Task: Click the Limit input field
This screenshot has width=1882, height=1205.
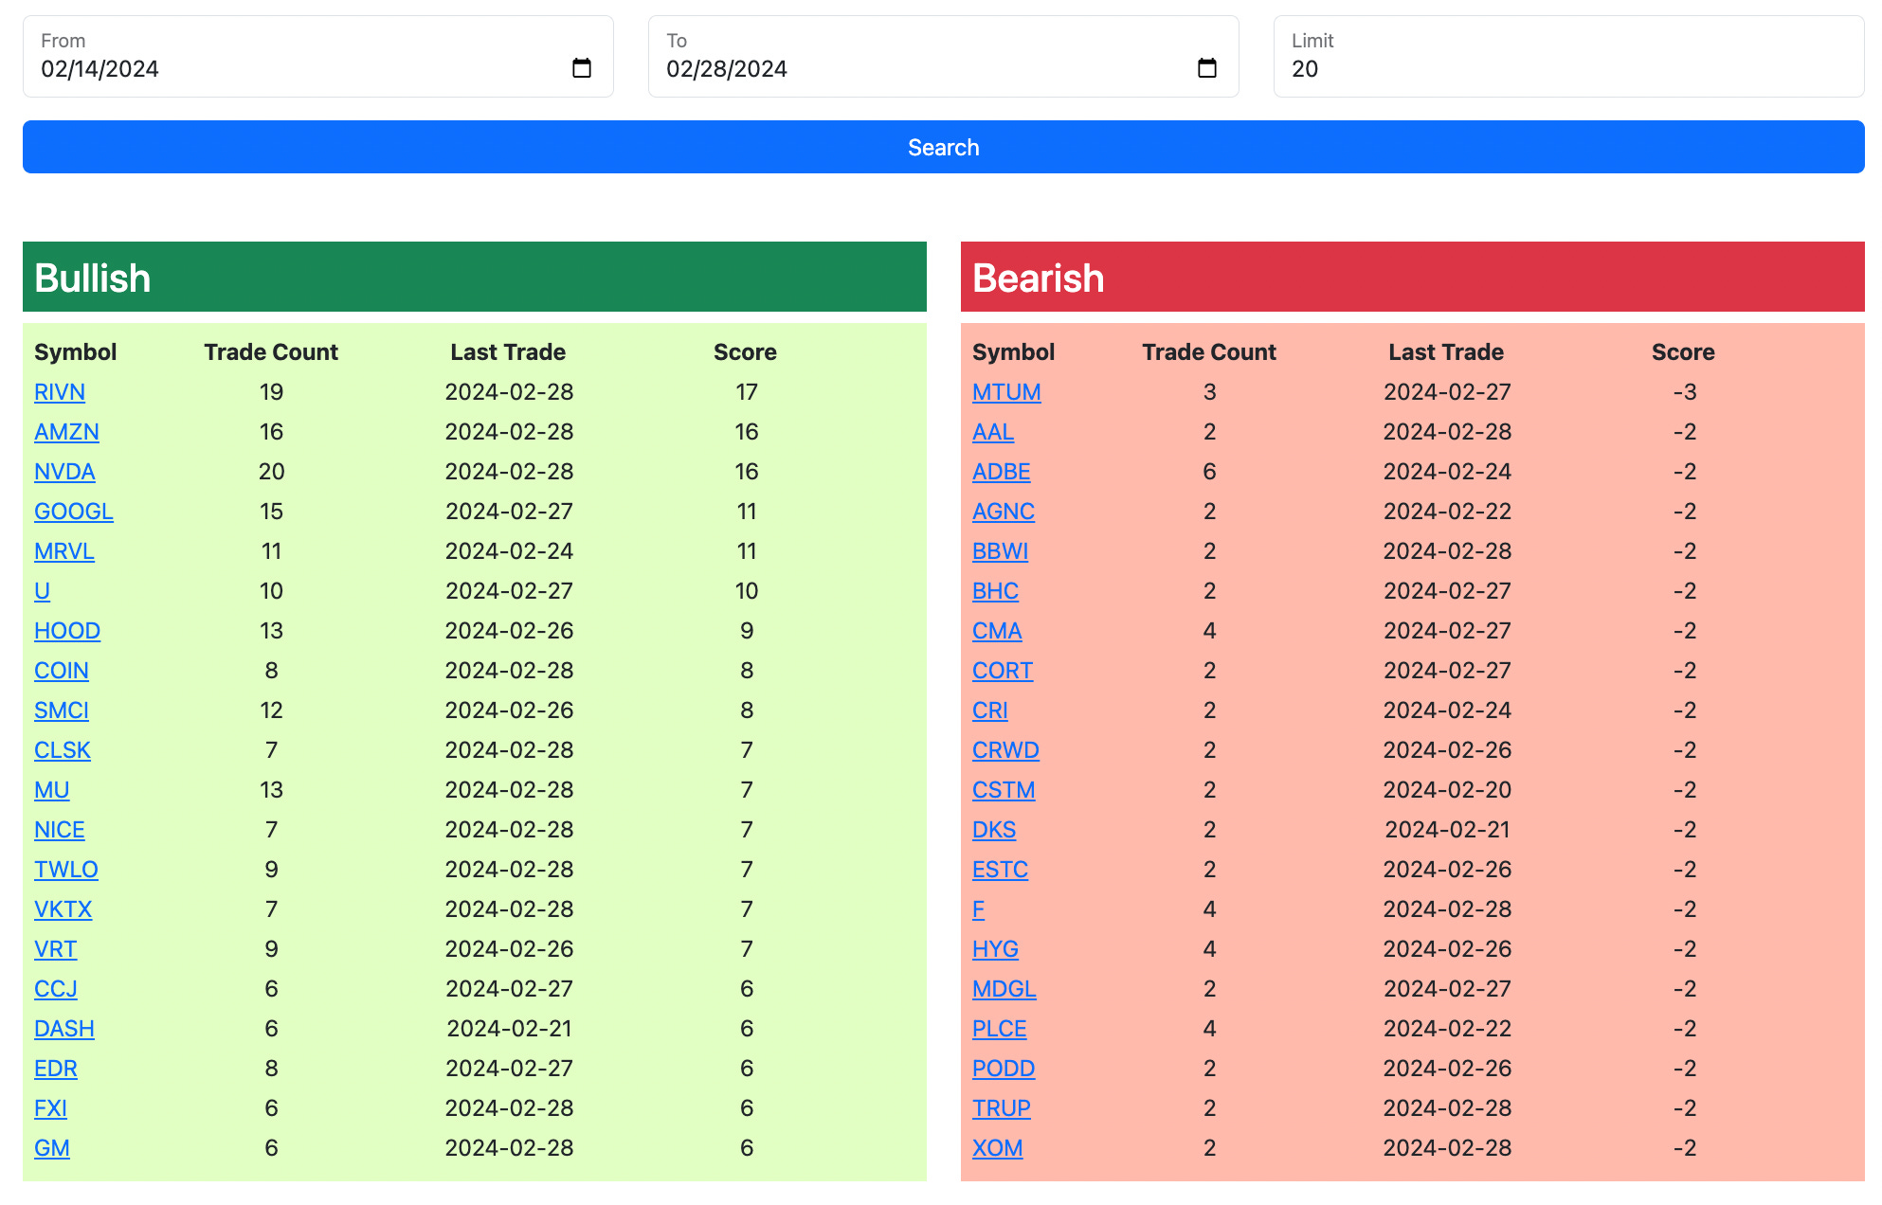Action: 1569,56
